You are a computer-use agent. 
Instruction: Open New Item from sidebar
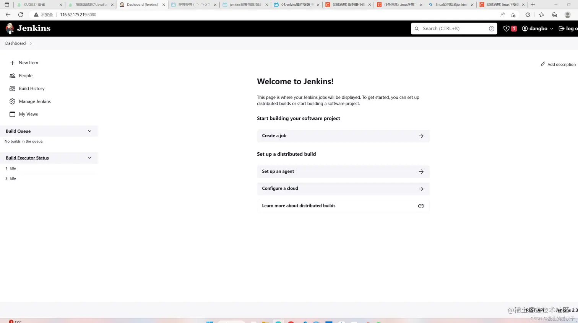pos(28,63)
